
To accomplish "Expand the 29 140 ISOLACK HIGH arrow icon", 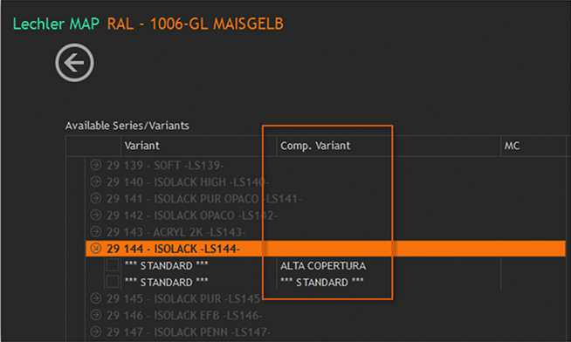I will click(x=96, y=181).
